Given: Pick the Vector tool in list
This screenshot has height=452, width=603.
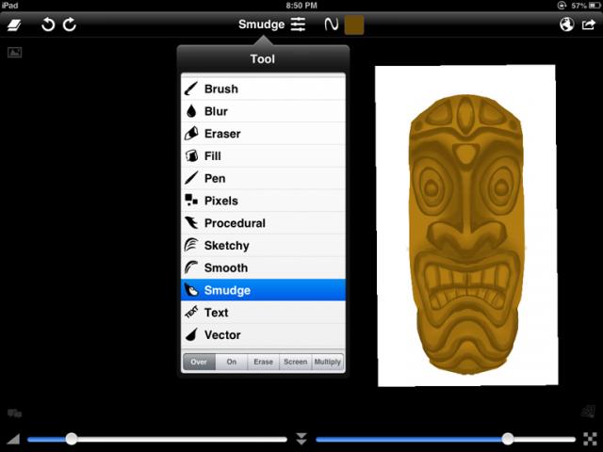Looking at the screenshot, I should tap(263, 334).
